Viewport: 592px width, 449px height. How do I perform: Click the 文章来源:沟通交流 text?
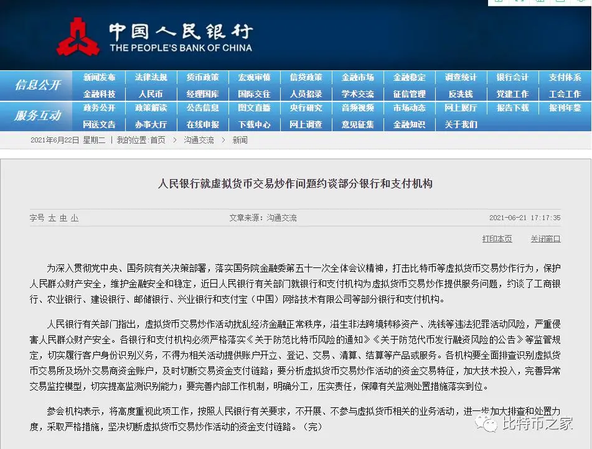263,218
